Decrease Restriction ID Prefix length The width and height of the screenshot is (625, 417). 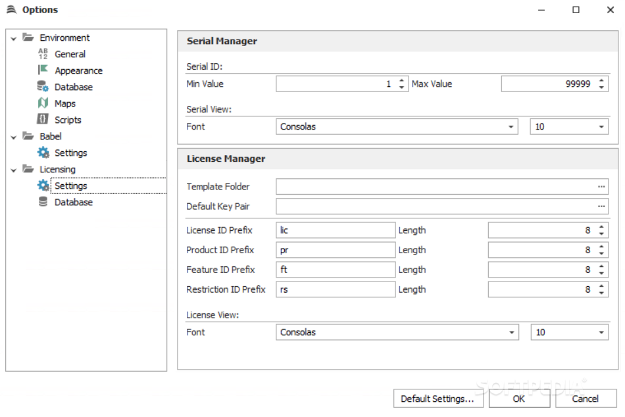pyautogui.click(x=601, y=293)
